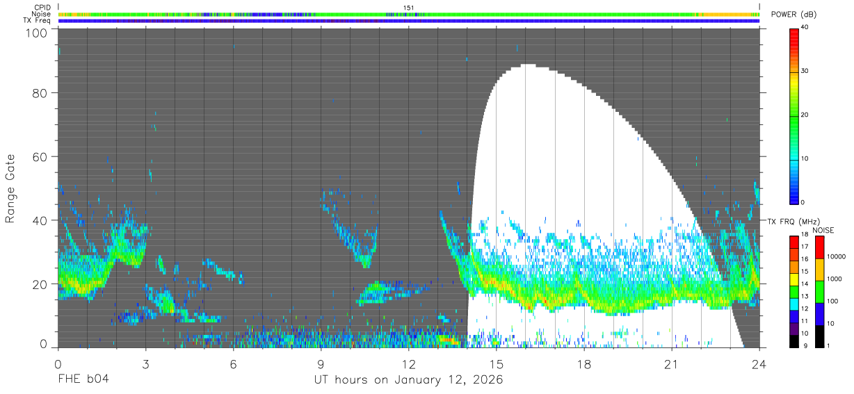Click the NOISE legend title
854x394 pixels.
(823, 230)
